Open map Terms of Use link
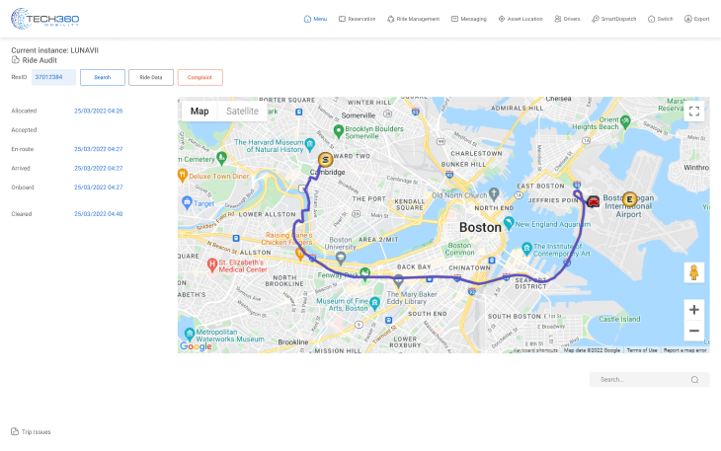The image size is (721, 451). pos(642,350)
